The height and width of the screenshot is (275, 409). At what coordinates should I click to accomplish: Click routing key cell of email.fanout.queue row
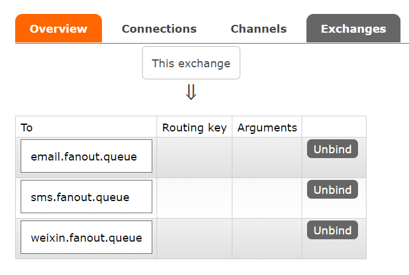(x=194, y=157)
